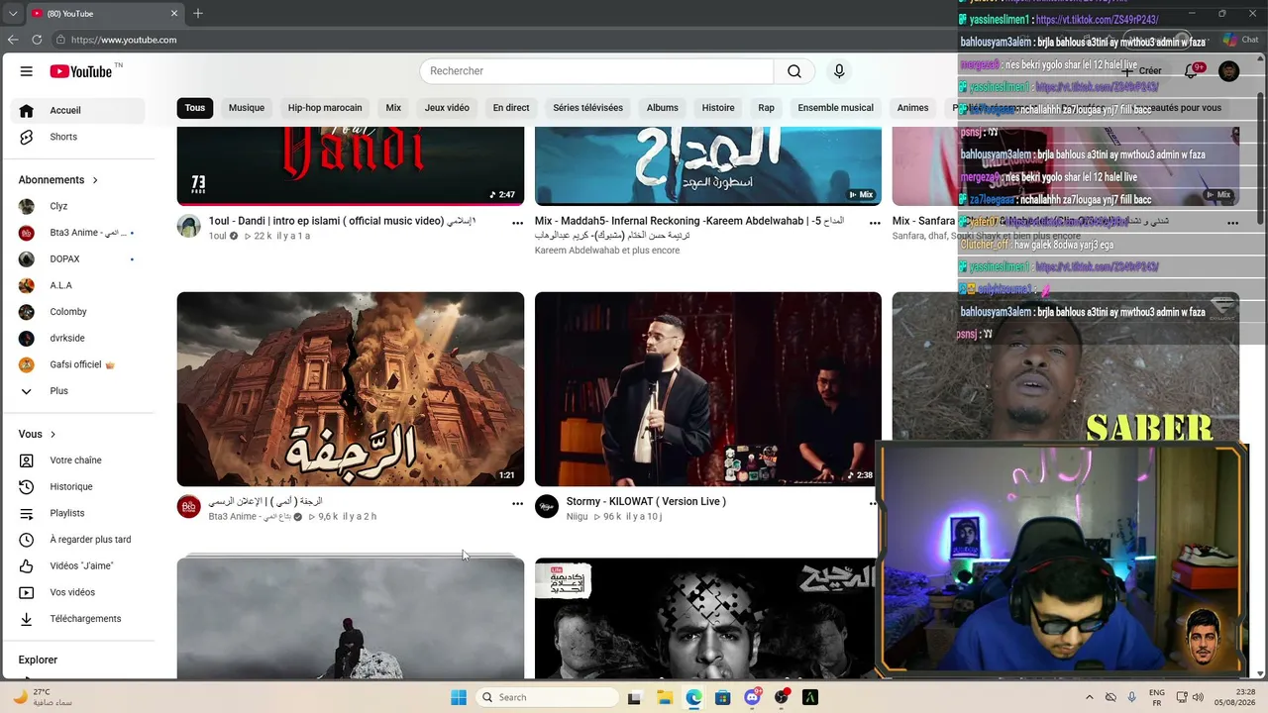The width and height of the screenshot is (1268, 713).
Task: Play the Dandi music video thumbnail
Action: 351,166
